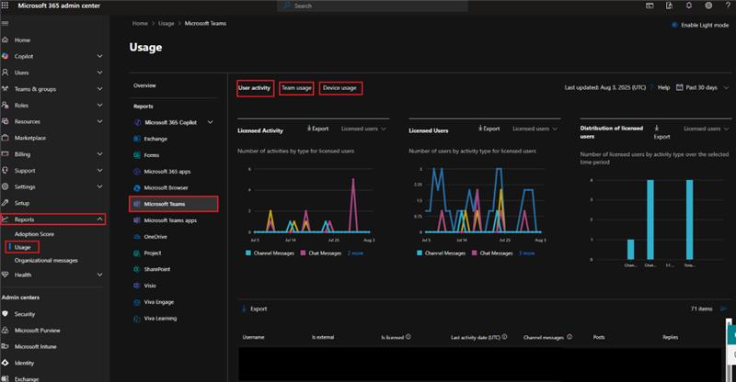
Task: Click the OneDrive report icon
Action: (x=137, y=237)
